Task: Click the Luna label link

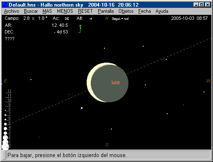Action: 116,82
